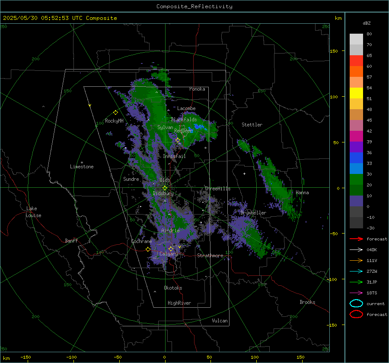Viewport: 389px width, 363px height.
Task: Click the '18TS' legend text
Action: (372, 293)
